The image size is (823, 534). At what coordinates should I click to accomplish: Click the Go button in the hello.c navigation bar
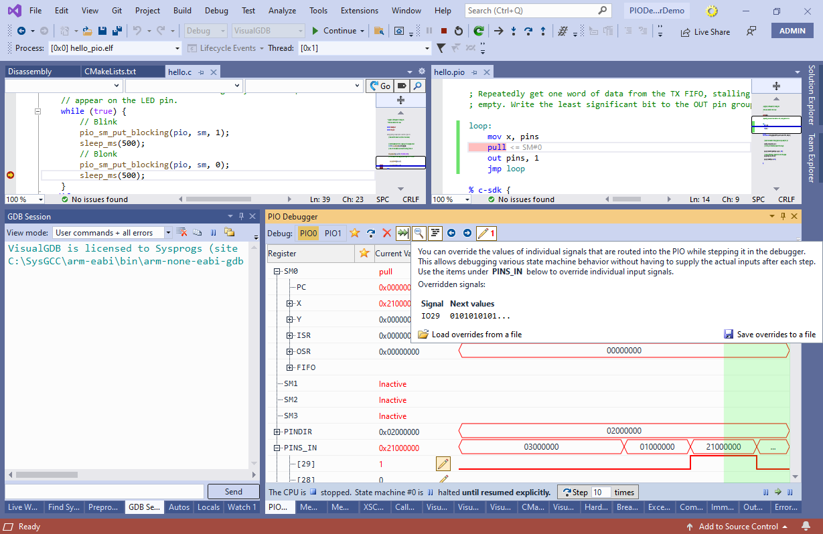(380, 86)
